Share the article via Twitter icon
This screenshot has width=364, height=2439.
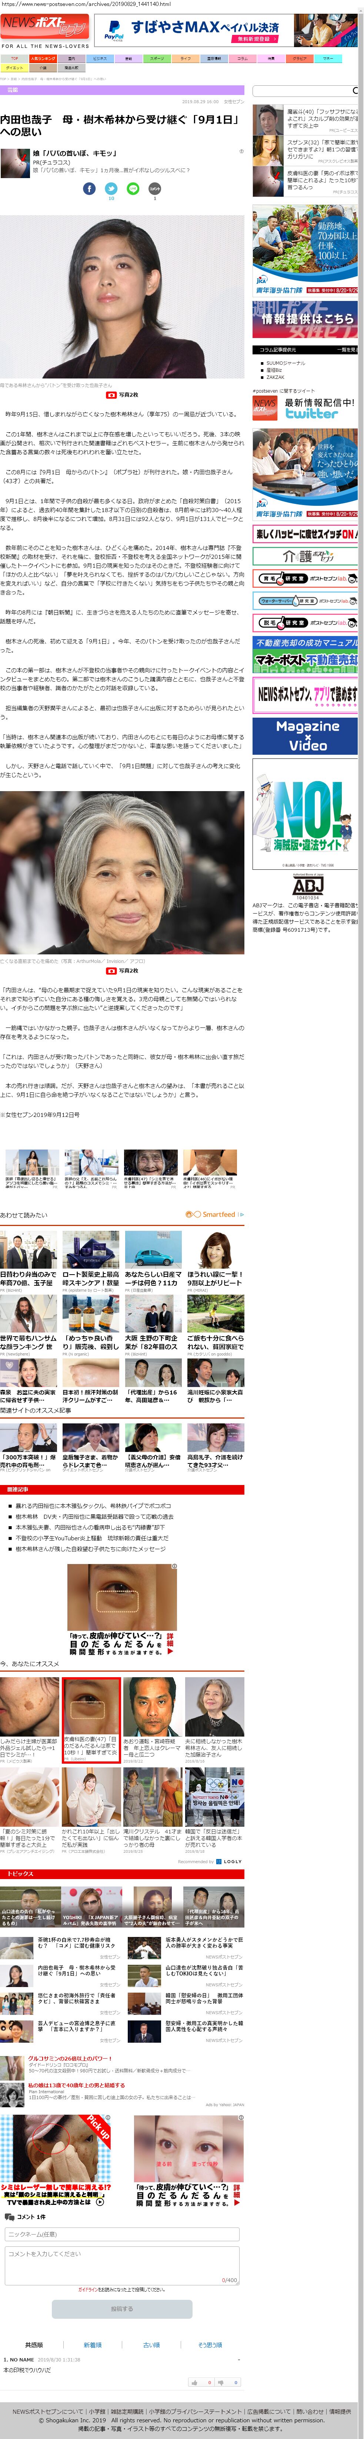coord(111,189)
